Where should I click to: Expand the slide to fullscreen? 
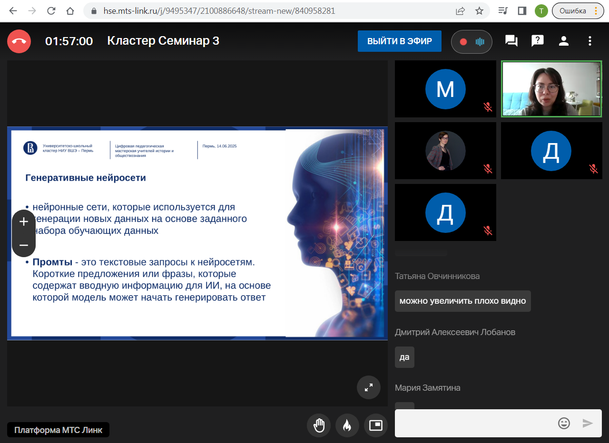369,387
